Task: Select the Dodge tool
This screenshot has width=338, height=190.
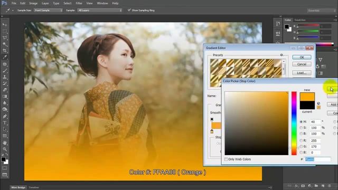Action: pyautogui.click(x=5, y=109)
